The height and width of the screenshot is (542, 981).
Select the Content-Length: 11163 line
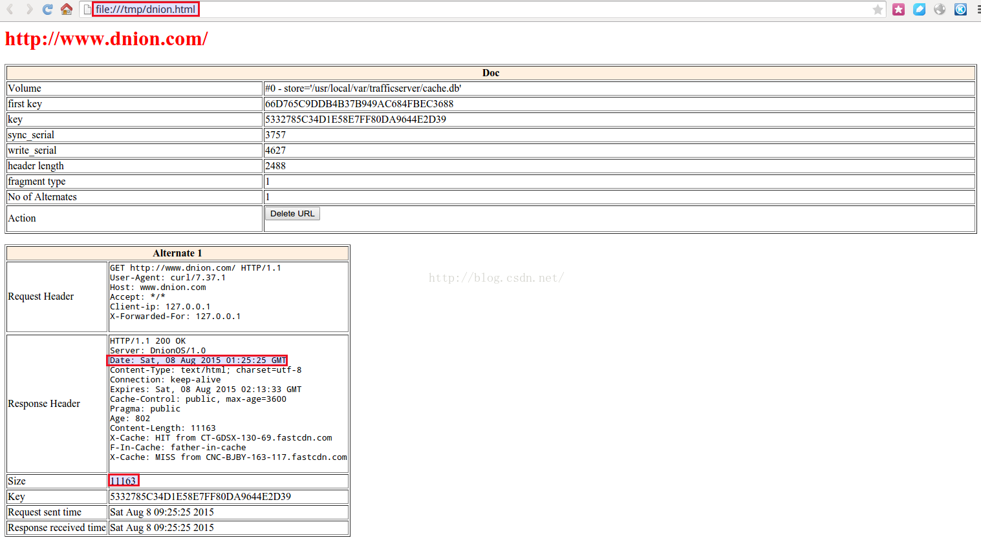163,428
